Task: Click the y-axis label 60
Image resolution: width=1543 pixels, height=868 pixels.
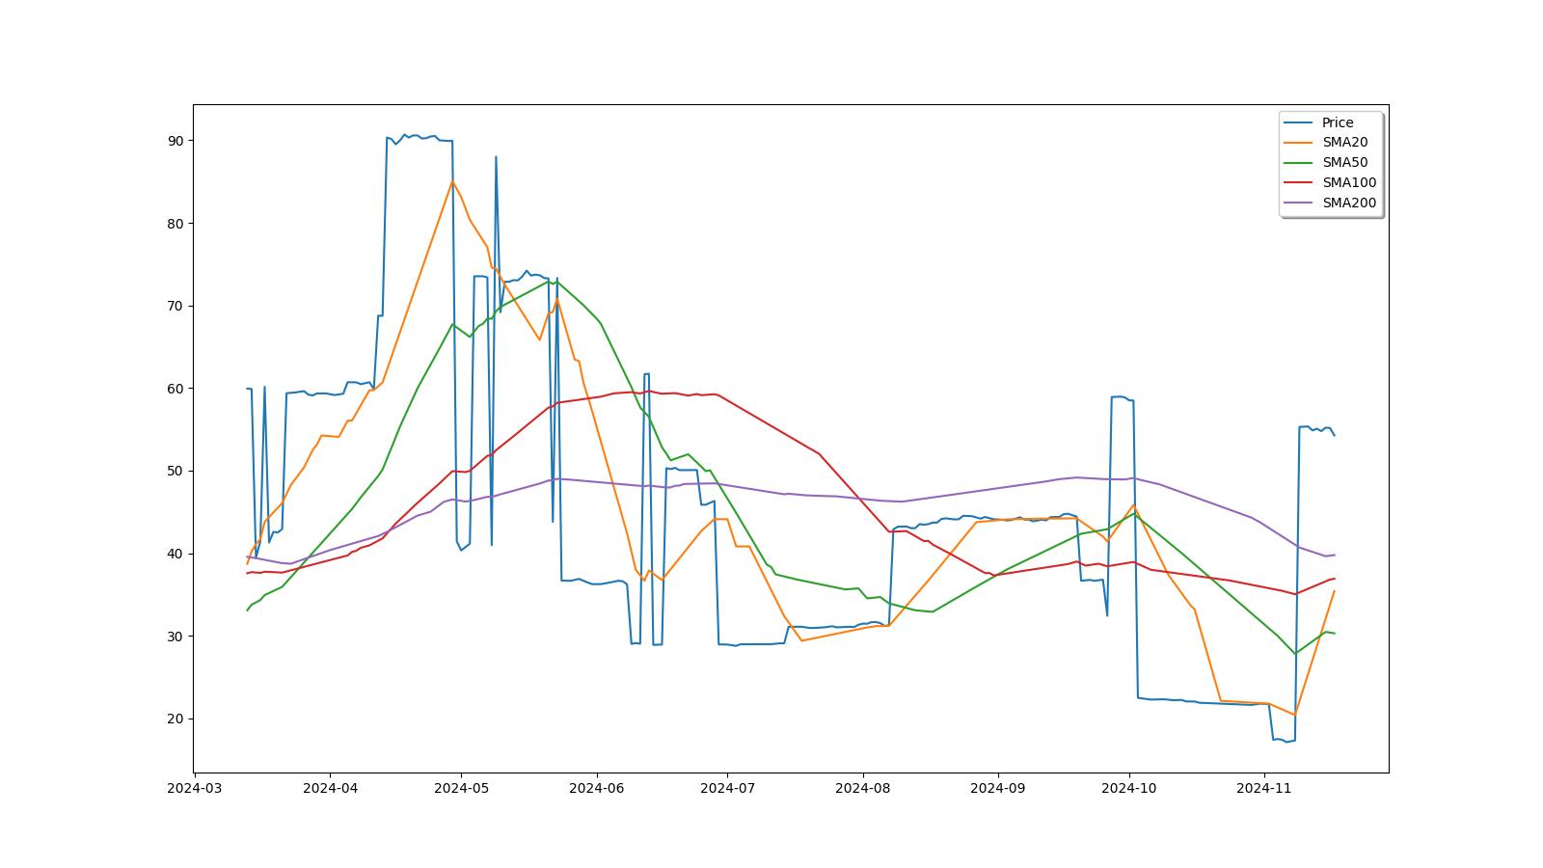Action: point(176,389)
